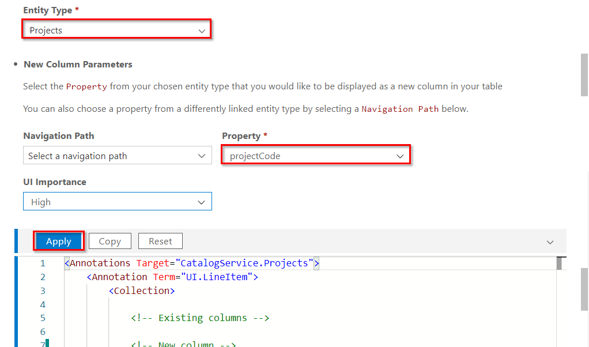Click line number 4 in the editor gutter
Viewport: 589px width, 347px height.
(43, 304)
